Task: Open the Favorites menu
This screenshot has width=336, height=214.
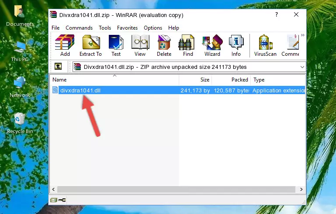Action: (127, 28)
